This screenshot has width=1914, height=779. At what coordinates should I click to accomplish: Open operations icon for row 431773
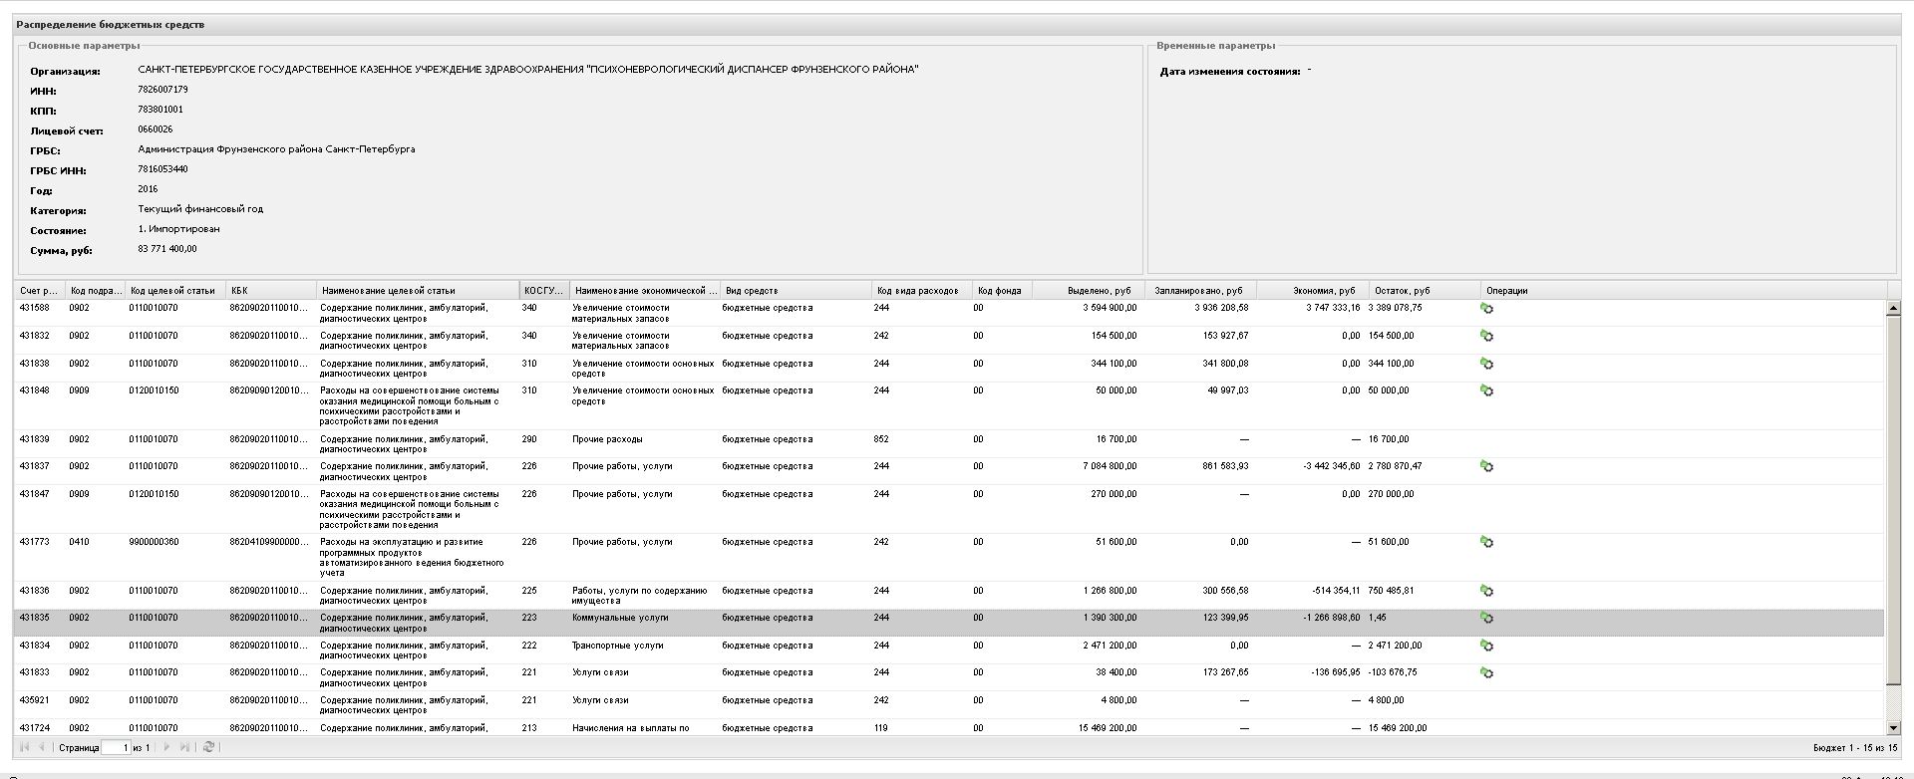(1486, 543)
